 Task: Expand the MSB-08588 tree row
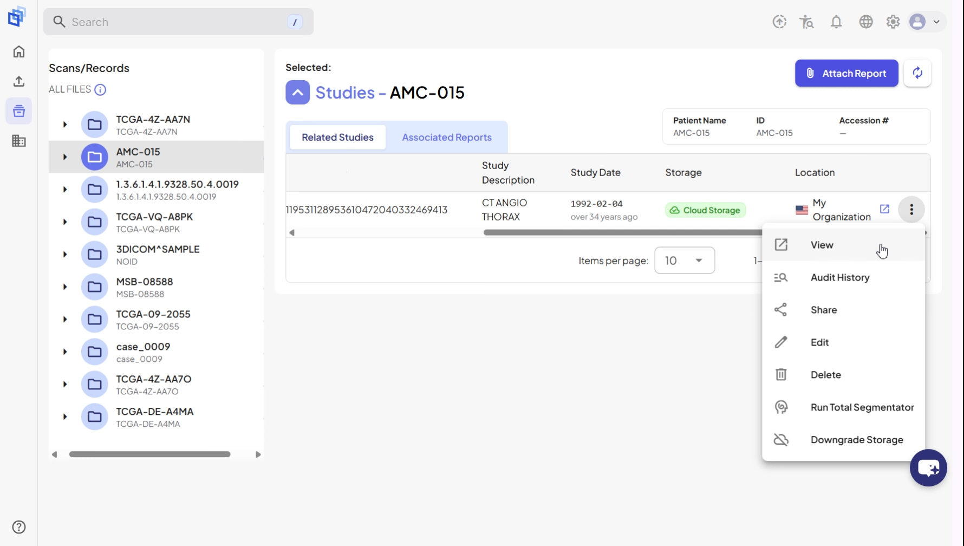coord(65,287)
